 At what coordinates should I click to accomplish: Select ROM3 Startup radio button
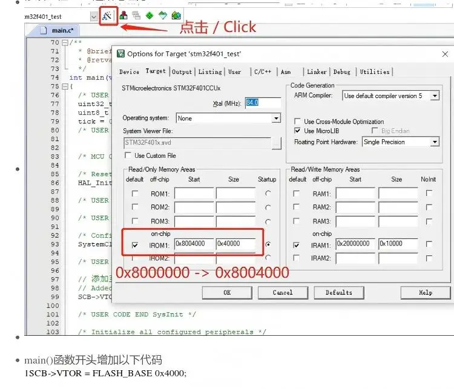[x=268, y=221]
